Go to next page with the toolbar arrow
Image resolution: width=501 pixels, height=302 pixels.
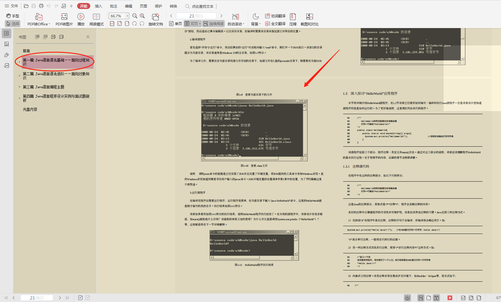click(x=221, y=16)
